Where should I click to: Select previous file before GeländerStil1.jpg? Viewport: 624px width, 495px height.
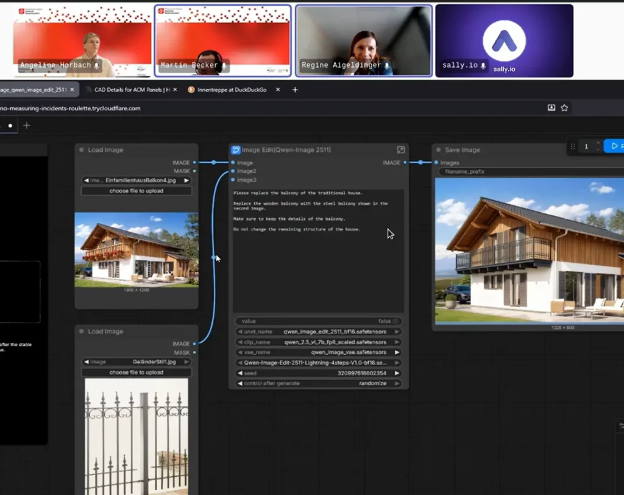pyautogui.click(x=87, y=362)
